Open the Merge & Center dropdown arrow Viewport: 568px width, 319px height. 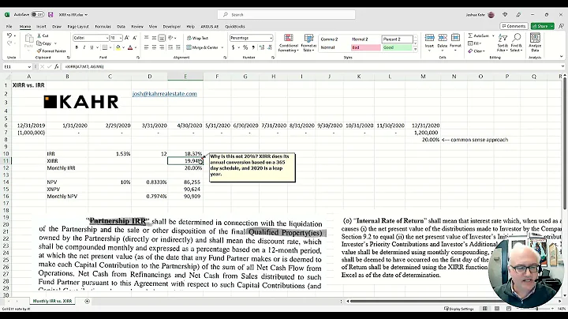(222, 47)
